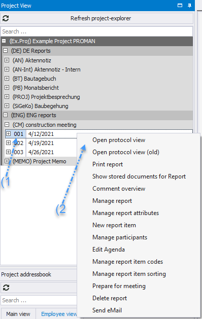Expand the (BT) Bautagebuch node
Viewport: 202px width, 319px height.
(7, 79)
